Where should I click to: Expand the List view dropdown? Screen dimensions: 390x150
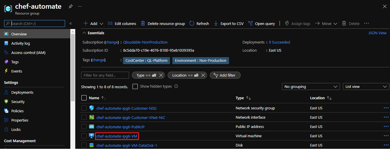366,86
